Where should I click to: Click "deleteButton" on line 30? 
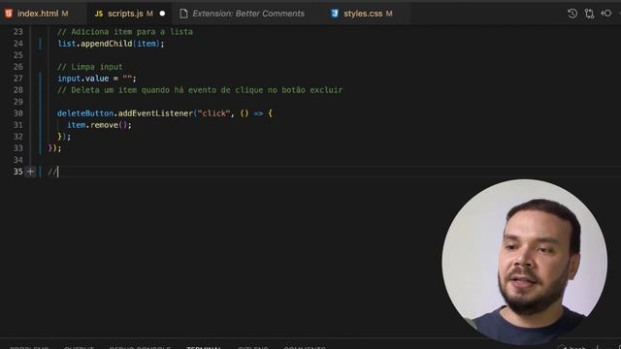pos(85,113)
